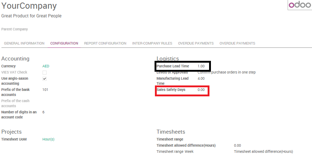Enable the VIES VAT Check checkbox
The width and height of the screenshot is (312, 155).
coord(44,72)
